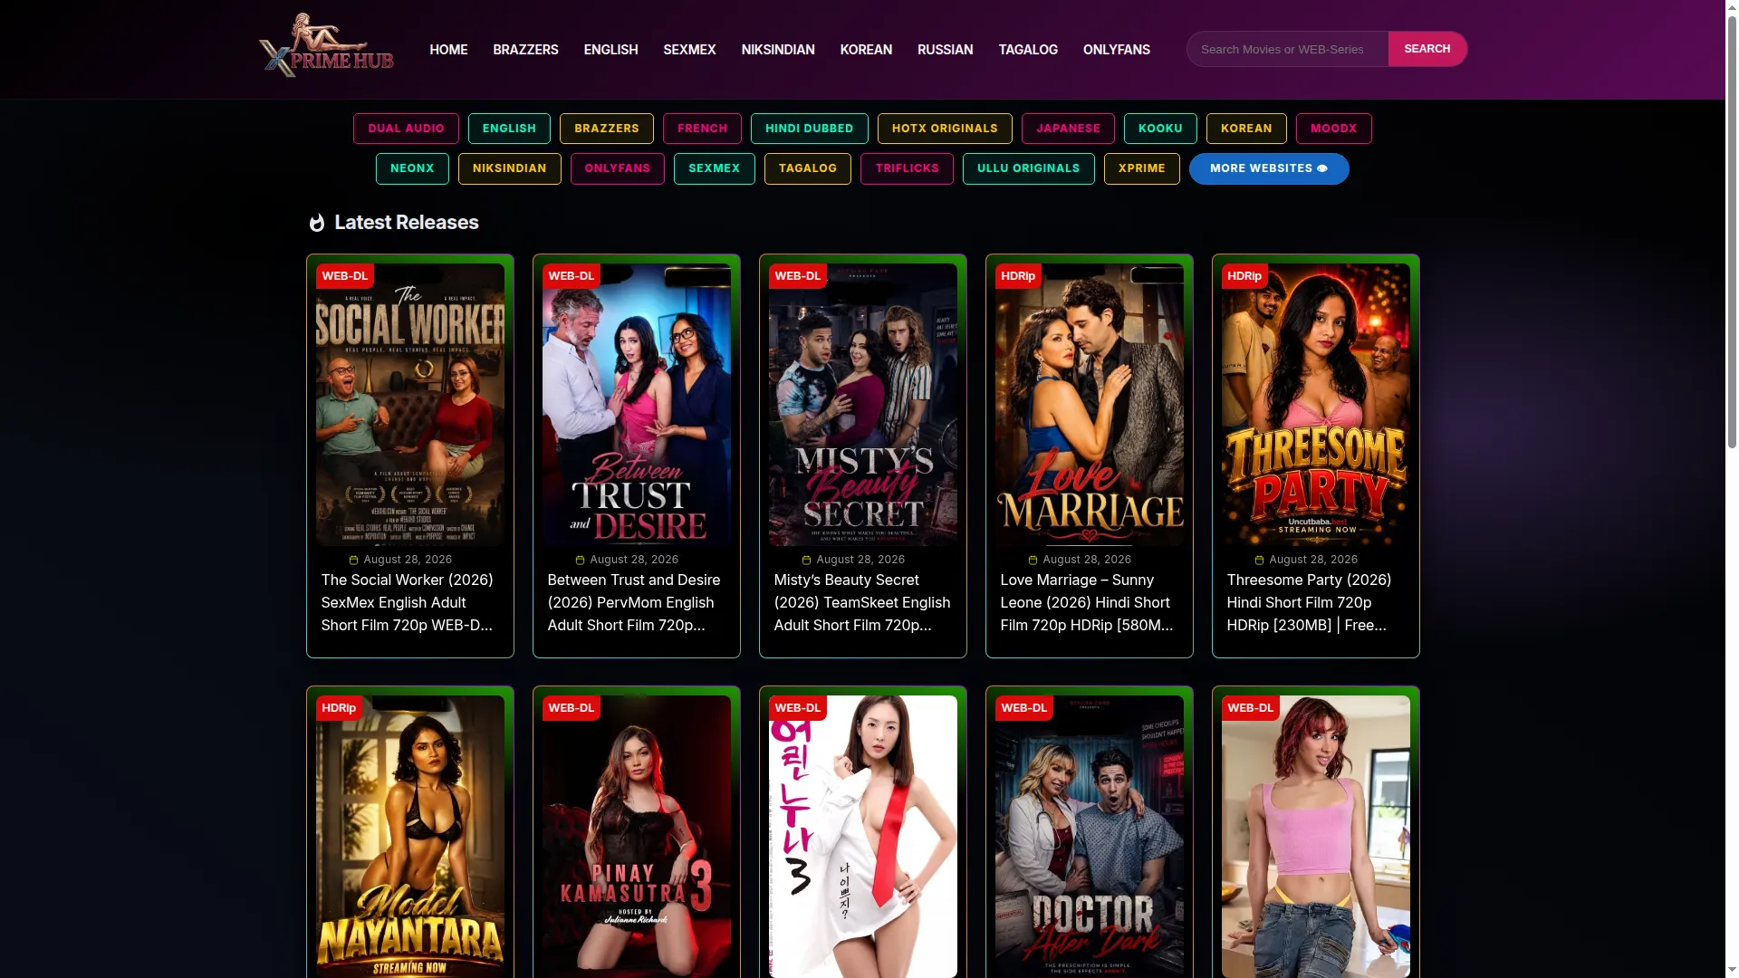Open SEXMEX in the top navigation bar
The image size is (1739, 978).
click(x=689, y=50)
